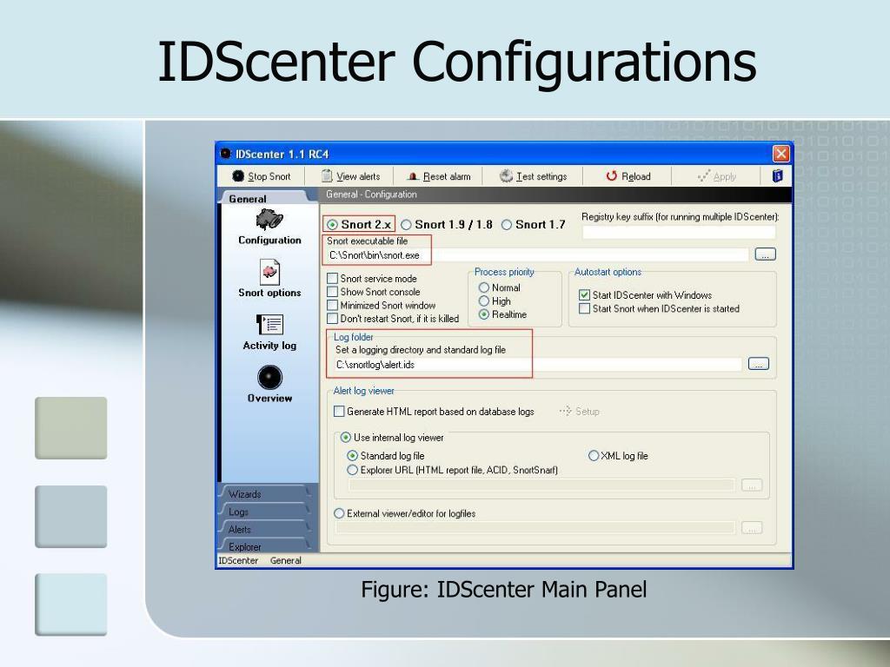This screenshot has height=667, width=890.
Task: Click Reset alarm in the toolbar
Action: 439,176
